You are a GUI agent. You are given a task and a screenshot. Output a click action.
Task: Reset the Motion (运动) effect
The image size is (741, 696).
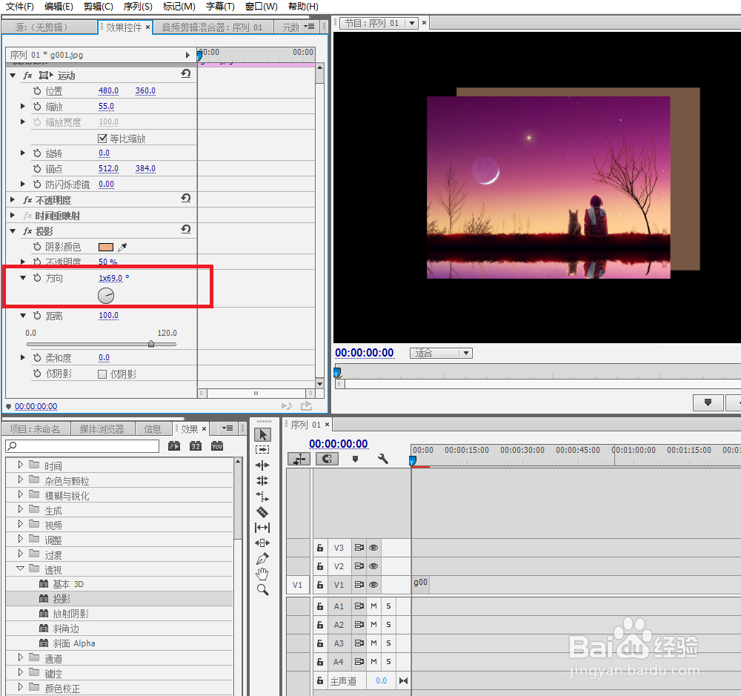(x=186, y=73)
